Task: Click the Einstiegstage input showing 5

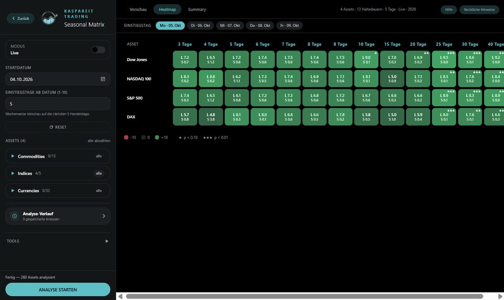Action: pos(58,104)
